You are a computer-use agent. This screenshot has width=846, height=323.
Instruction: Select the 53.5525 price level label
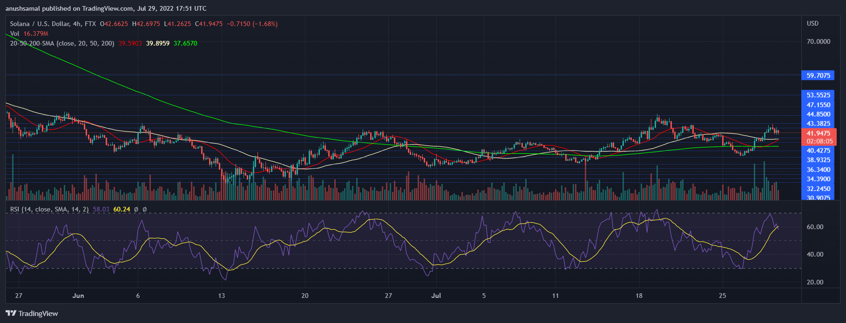click(818, 95)
